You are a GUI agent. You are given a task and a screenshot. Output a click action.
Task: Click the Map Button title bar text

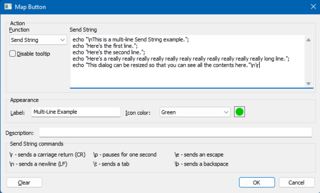(x=30, y=7)
